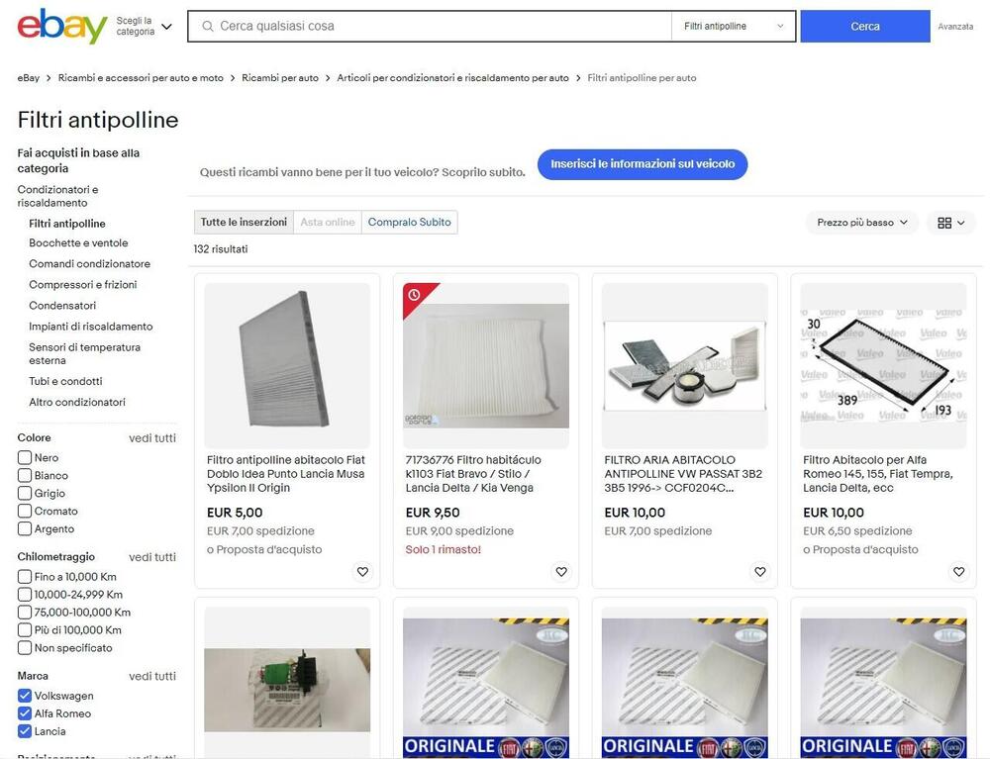This screenshot has width=990, height=759.
Task: Open Ricambi e accessori per auto e moto breadcrumb
Action: [x=141, y=77]
